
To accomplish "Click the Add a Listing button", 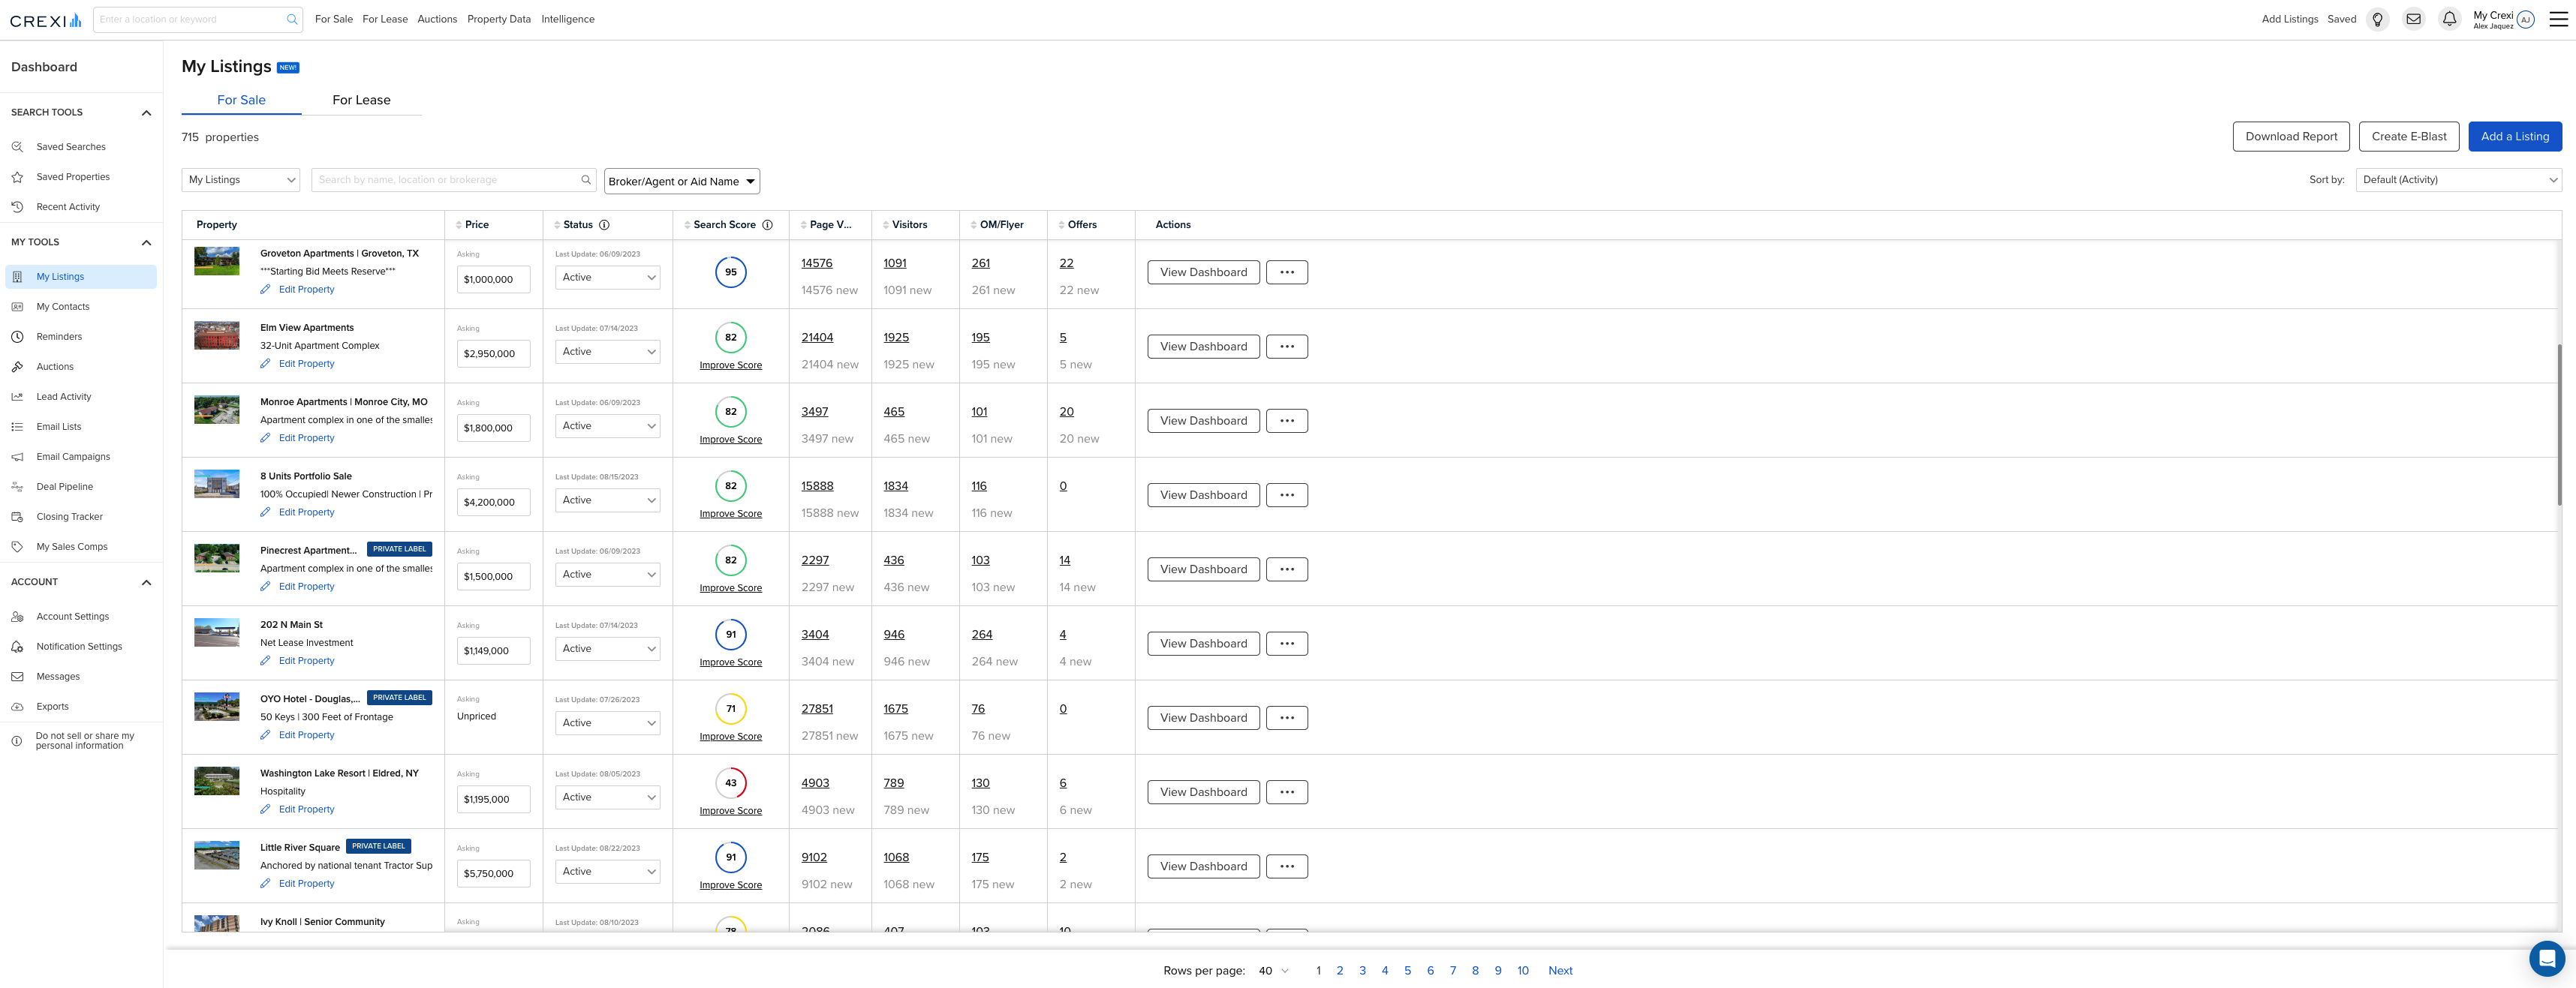I will tap(2515, 136).
